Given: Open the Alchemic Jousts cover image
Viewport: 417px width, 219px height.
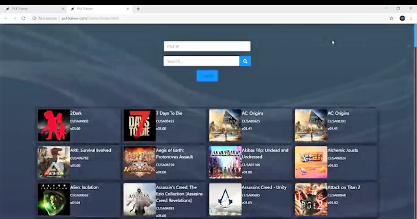Looking at the screenshot, I should (311, 162).
